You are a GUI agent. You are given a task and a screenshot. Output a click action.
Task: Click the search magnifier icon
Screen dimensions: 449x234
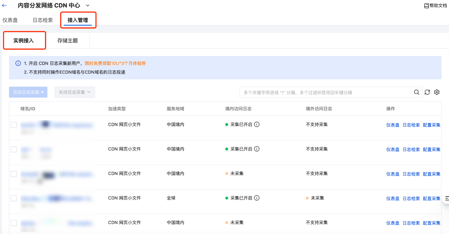tap(417, 92)
